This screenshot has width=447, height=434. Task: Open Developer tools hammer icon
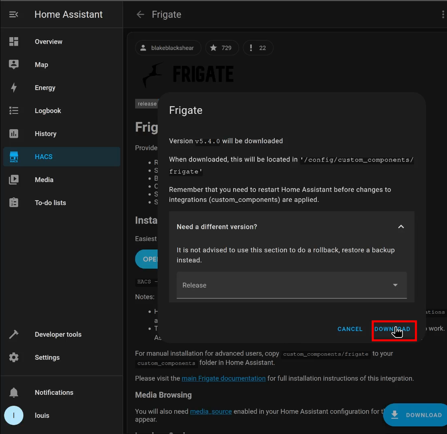coord(14,334)
